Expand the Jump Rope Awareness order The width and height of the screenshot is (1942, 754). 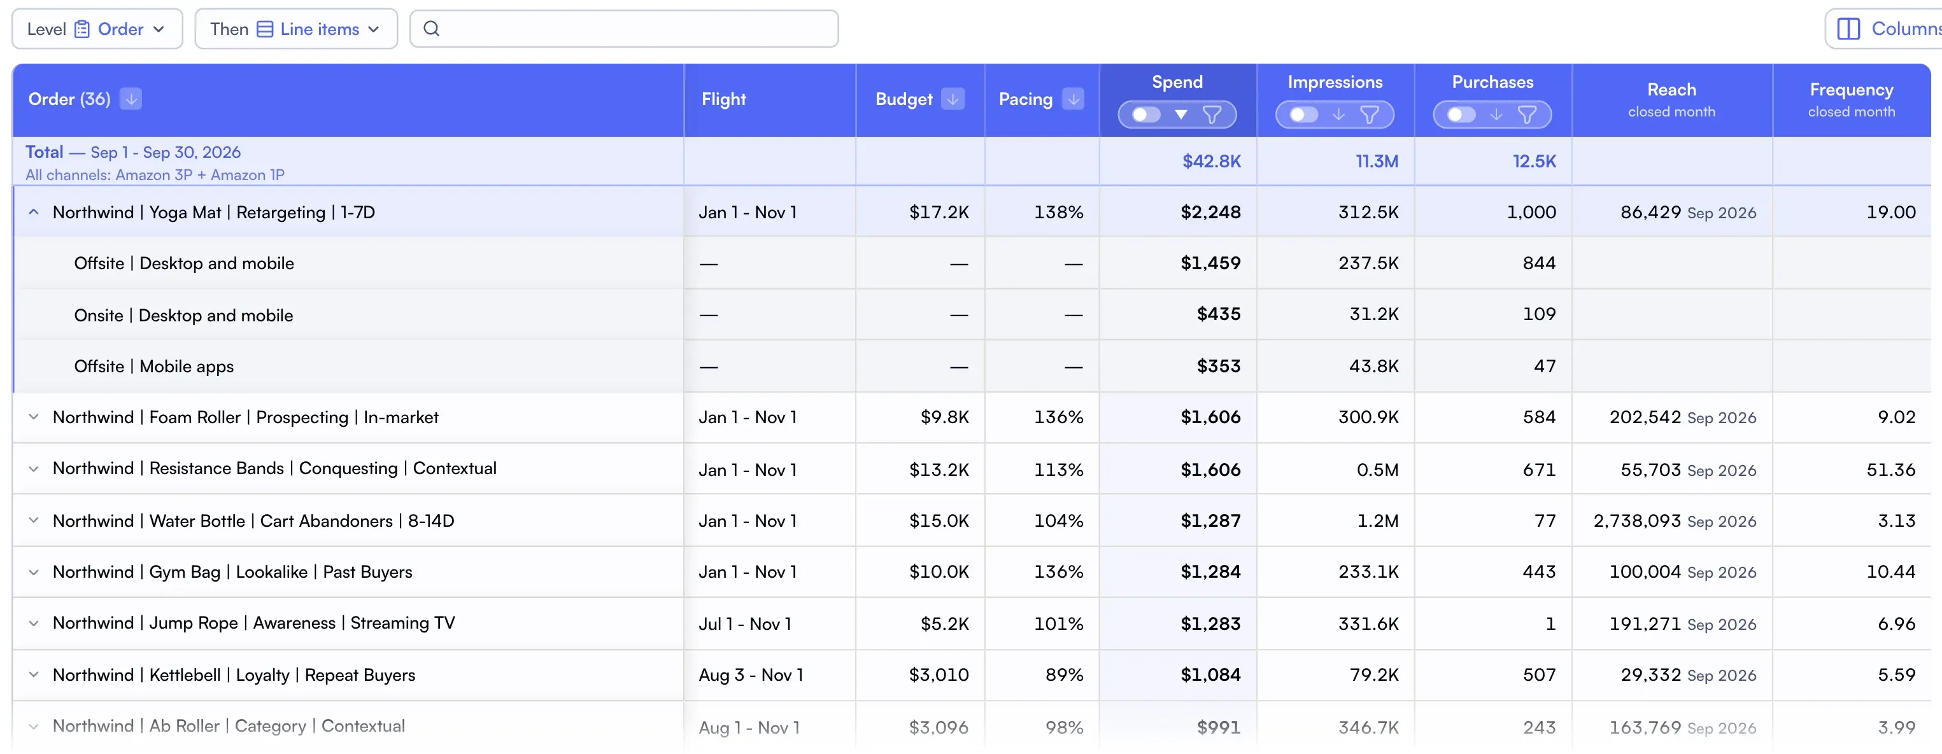pos(33,624)
